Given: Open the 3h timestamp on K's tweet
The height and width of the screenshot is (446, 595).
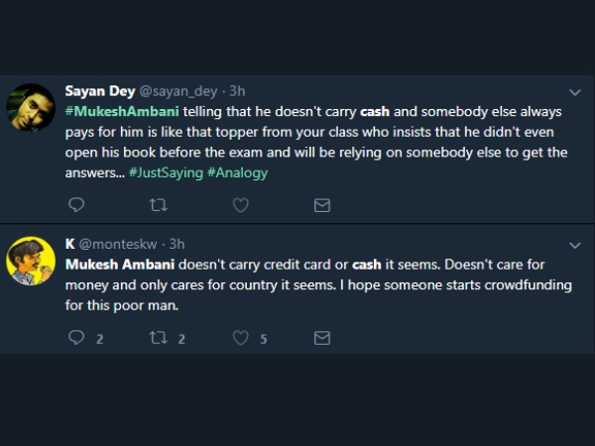Looking at the screenshot, I should [177, 244].
